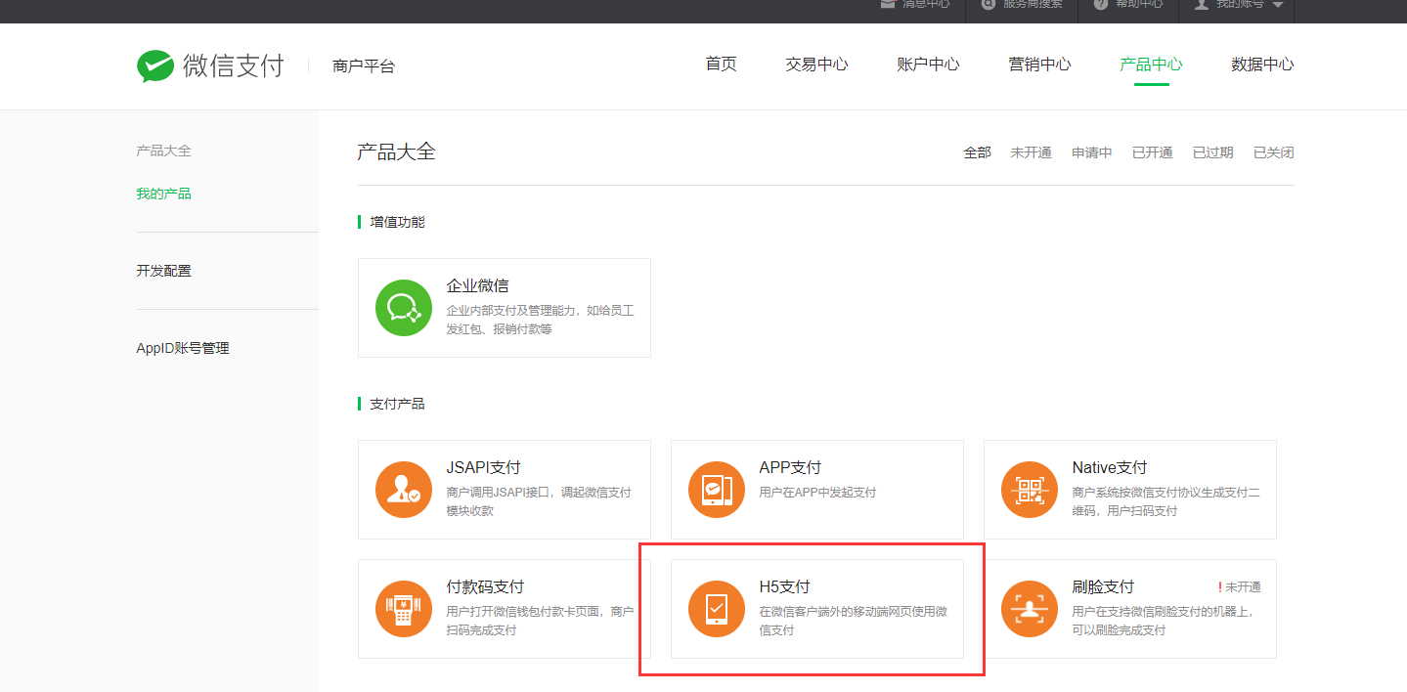Filter products by 未开通
The height and width of the screenshot is (692, 1407).
(1031, 152)
